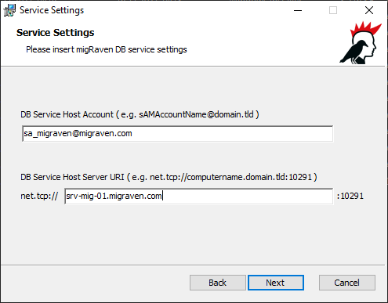Click the net.tcp:// prefix text

point(39,196)
